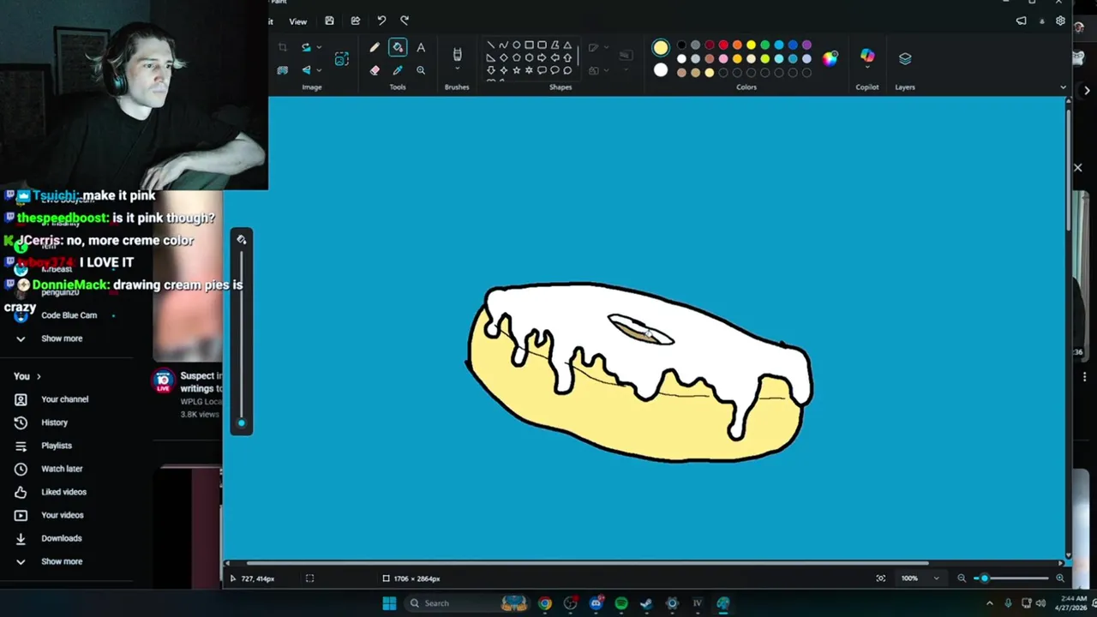Click the Brushes tool icon
This screenshot has width=1097, height=617.
pyautogui.click(x=457, y=54)
